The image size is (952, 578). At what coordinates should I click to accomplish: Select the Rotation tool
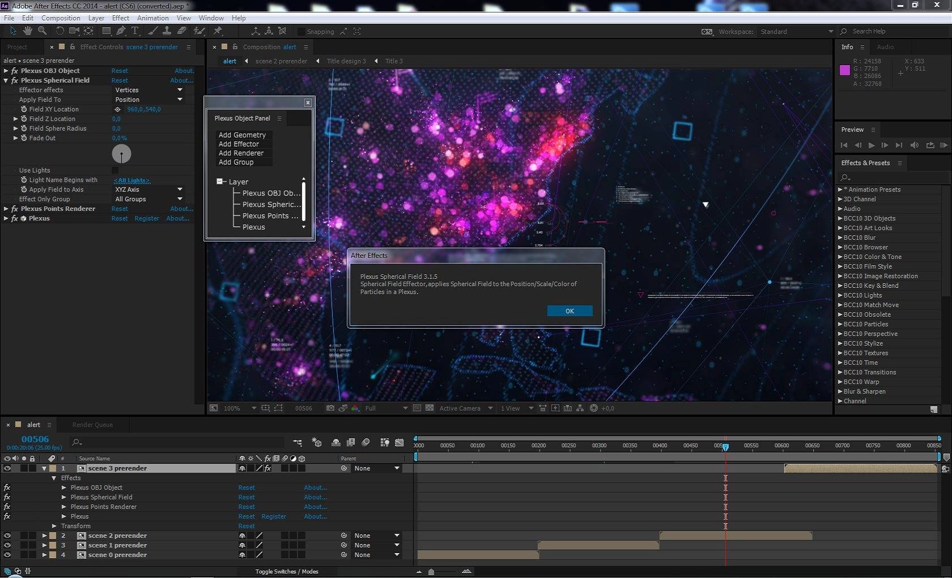click(60, 31)
